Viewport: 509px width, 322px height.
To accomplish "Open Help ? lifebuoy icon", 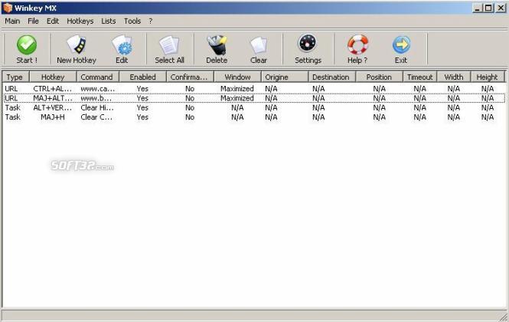I will coord(357,44).
